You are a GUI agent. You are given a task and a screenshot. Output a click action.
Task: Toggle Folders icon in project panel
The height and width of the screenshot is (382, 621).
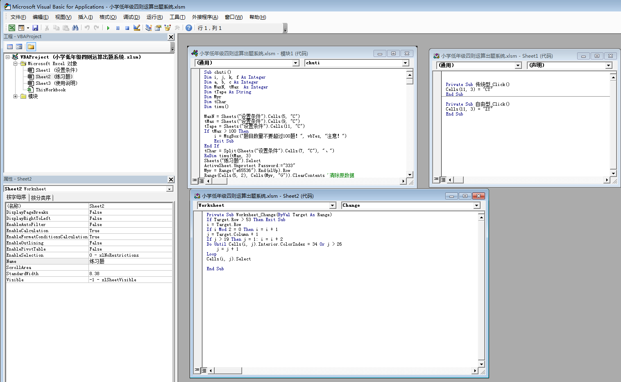[31, 47]
